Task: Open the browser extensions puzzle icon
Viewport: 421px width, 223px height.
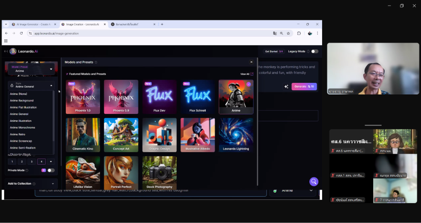Action: click(x=299, y=34)
